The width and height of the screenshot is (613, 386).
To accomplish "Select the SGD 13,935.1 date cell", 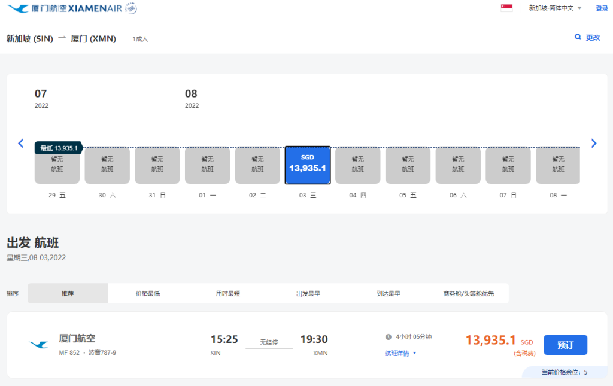I will pos(308,165).
